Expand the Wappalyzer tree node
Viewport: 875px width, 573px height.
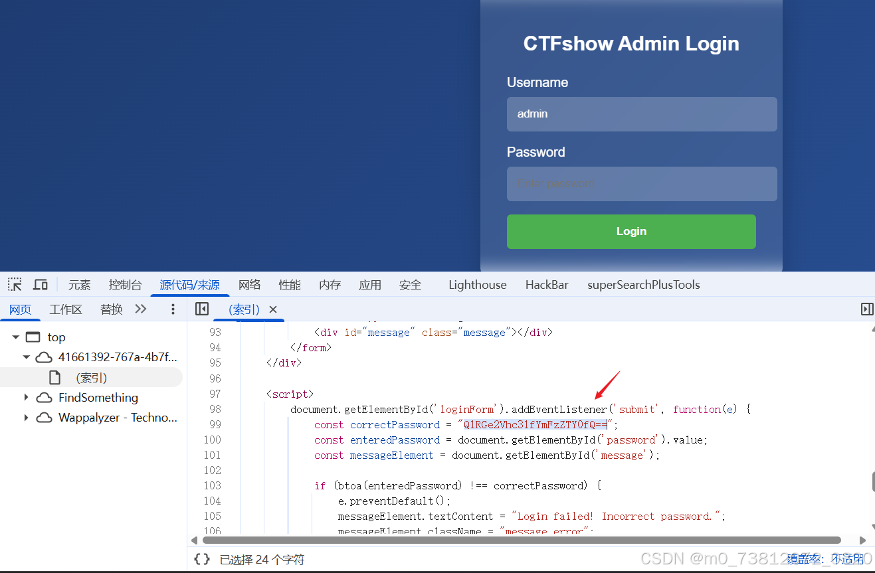(27, 418)
